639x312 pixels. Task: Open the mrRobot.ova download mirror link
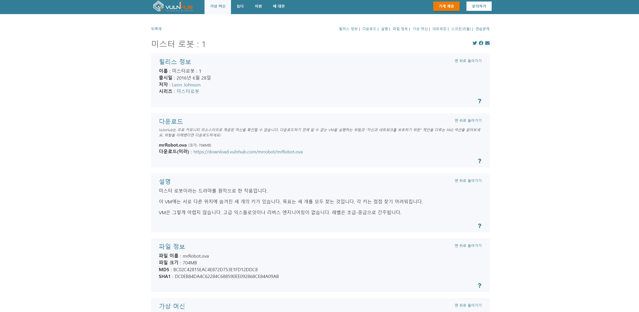click(248, 152)
